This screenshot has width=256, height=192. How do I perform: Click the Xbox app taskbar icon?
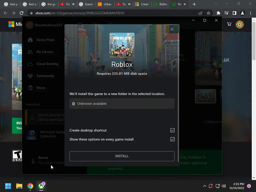pos(41,186)
